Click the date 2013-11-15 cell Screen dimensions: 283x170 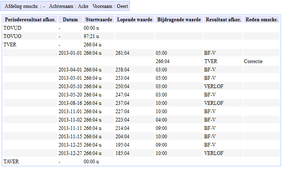70,137
